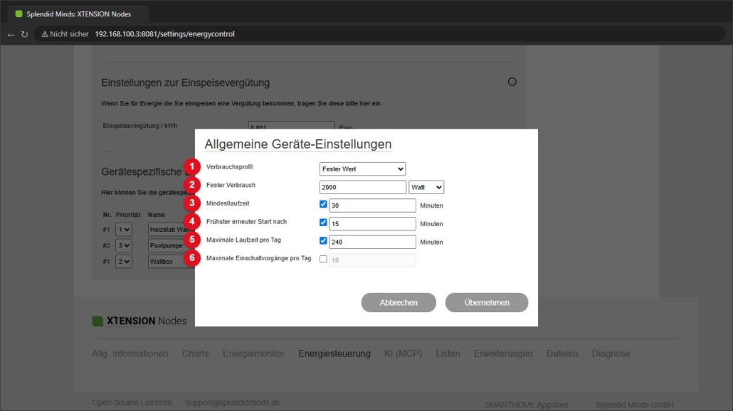
Task: Open the Energiemonitor tab
Action: pyautogui.click(x=253, y=353)
